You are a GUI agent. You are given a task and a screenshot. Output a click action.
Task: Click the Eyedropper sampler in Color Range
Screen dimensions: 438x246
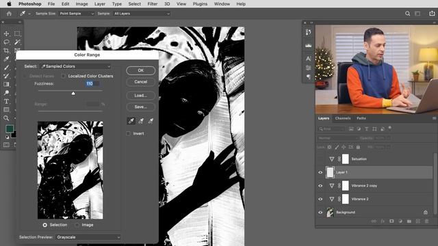(131, 121)
